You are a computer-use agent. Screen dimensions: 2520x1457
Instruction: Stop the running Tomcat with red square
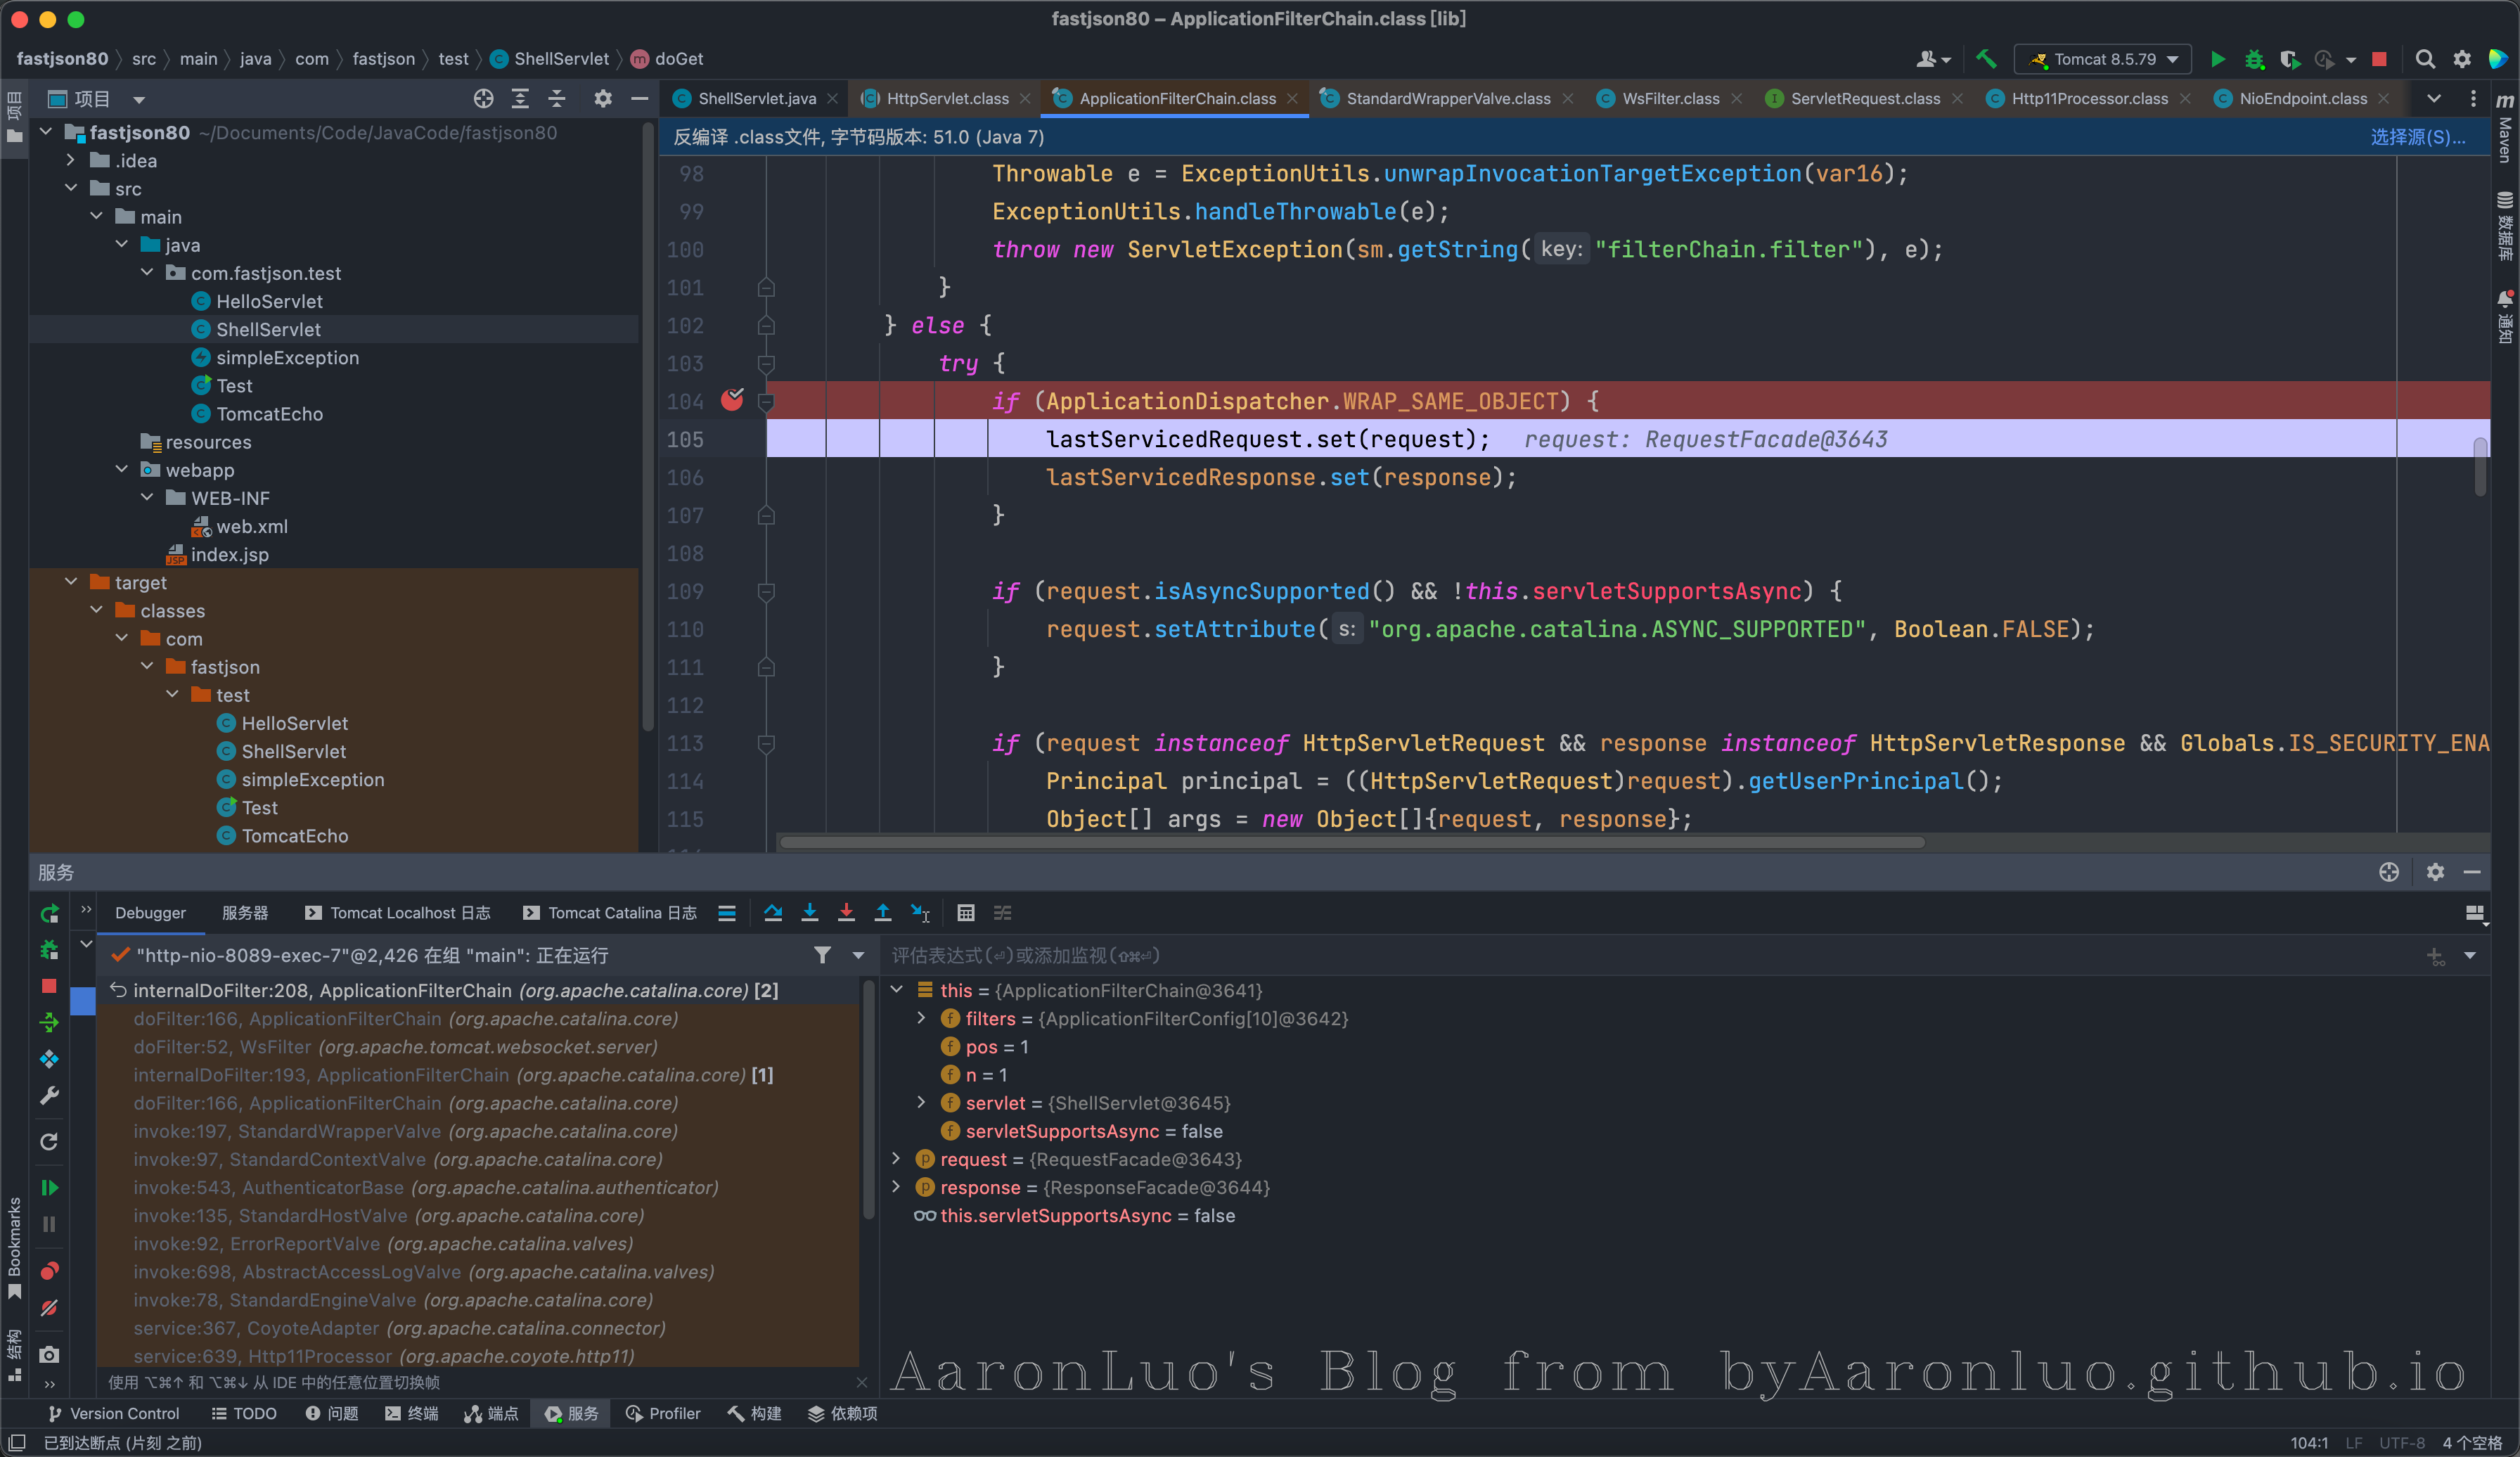[2379, 59]
